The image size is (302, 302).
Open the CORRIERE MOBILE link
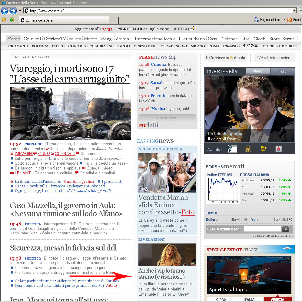pyautogui.click(x=279, y=46)
